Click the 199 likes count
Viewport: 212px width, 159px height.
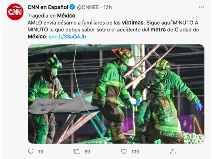[135, 152]
